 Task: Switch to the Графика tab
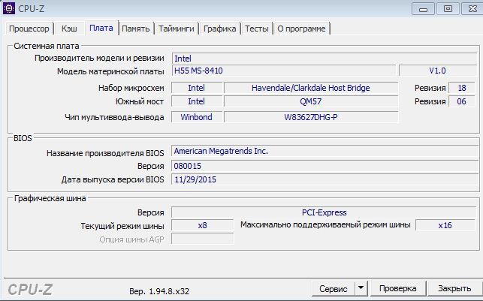tap(219, 29)
